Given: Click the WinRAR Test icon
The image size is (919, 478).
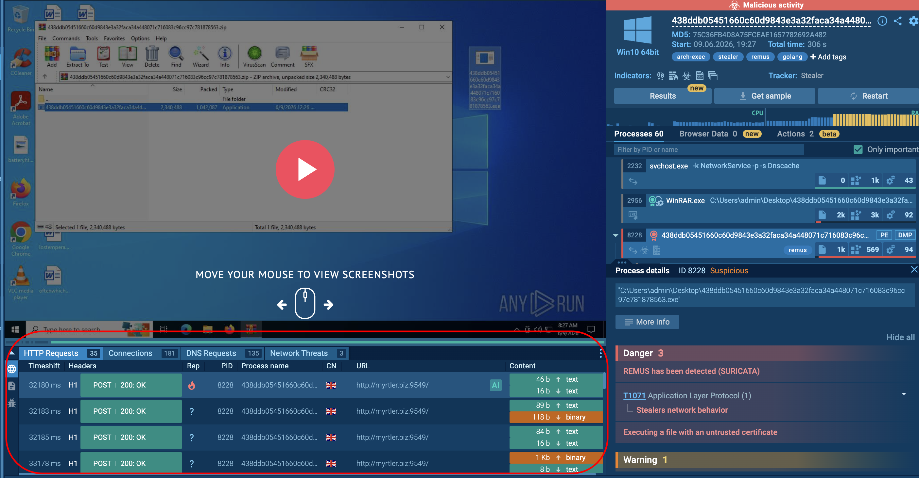Looking at the screenshot, I should (103, 56).
